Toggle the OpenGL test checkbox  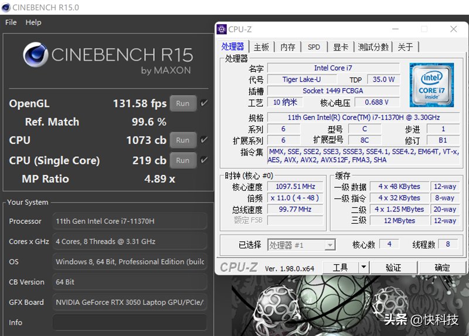click(x=204, y=103)
